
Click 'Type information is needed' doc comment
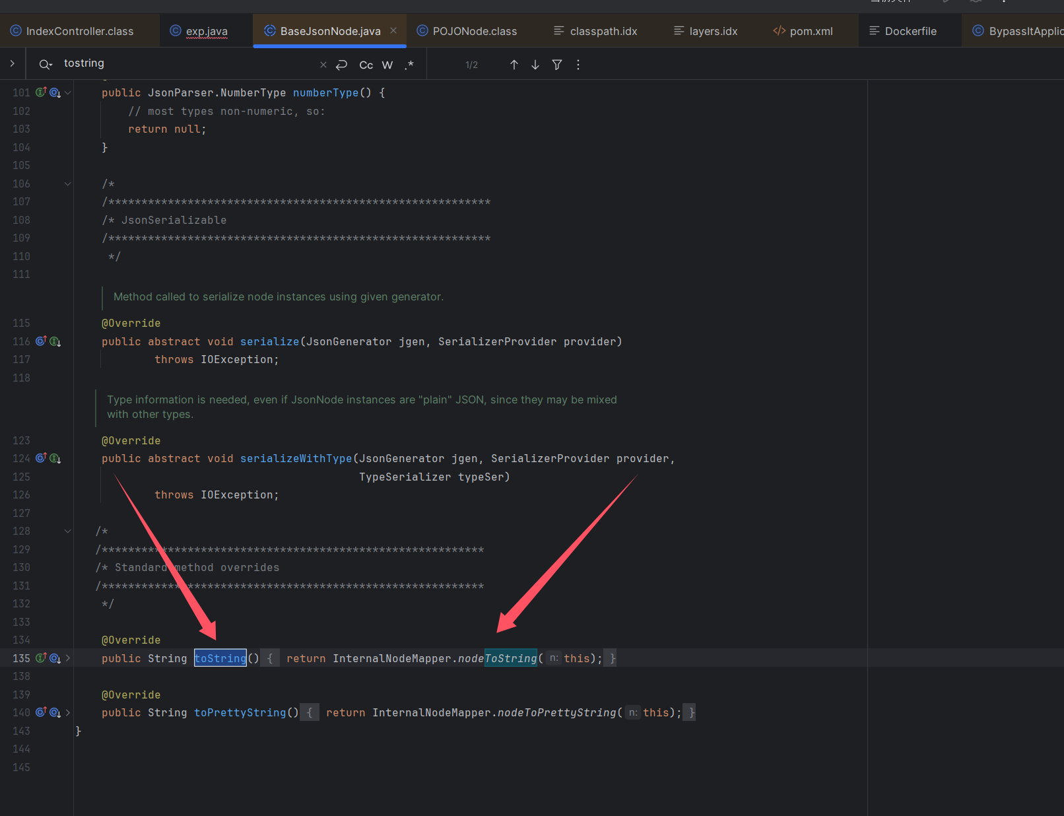pos(362,407)
